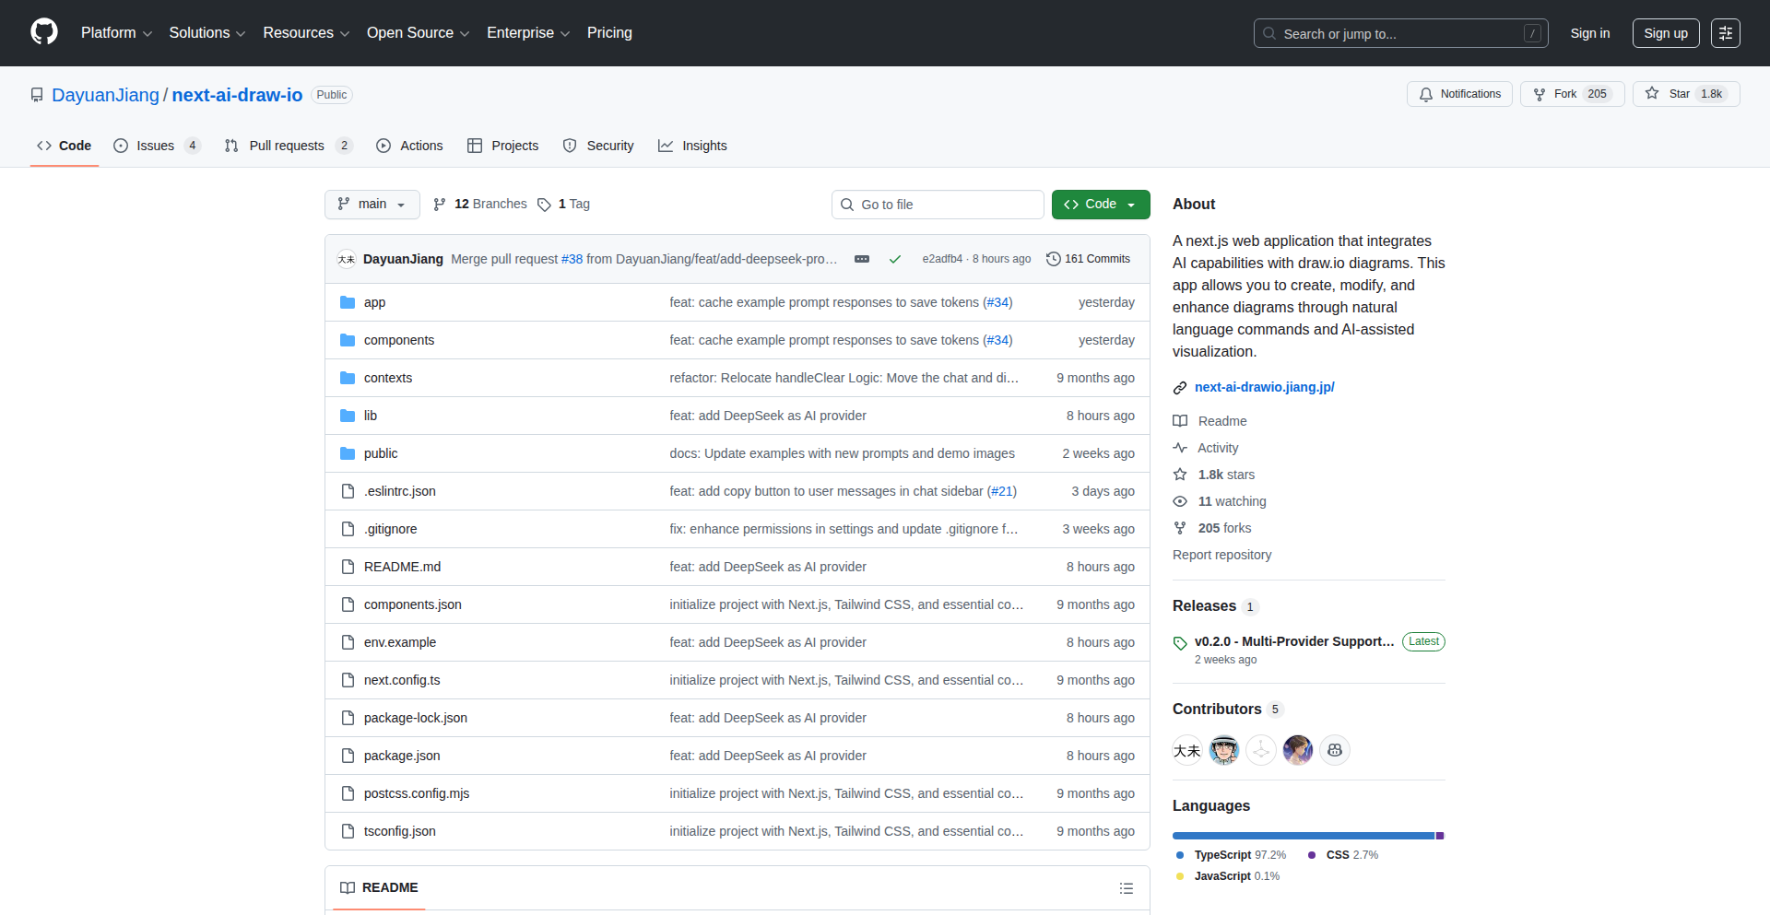1770x915 pixels.
Task: Click the Activity pulse icon
Action: click(x=1181, y=448)
